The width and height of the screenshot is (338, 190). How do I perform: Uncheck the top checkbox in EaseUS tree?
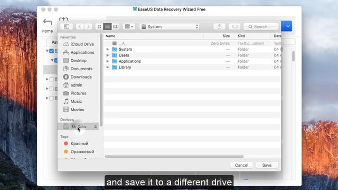(51, 51)
